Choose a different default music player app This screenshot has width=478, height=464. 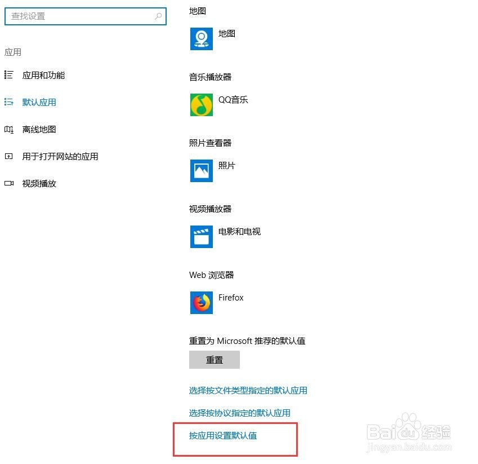220,105
